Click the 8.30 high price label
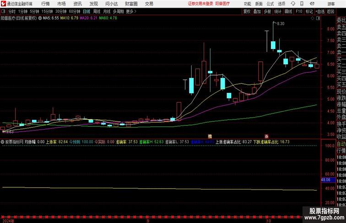 tap(281, 24)
